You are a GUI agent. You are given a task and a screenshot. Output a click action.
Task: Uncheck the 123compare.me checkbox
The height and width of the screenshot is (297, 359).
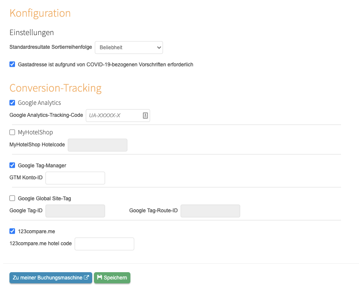(x=12, y=231)
